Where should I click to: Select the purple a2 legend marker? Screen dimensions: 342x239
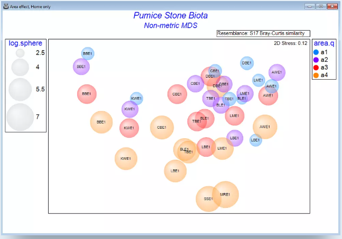click(x=316, y=60)
